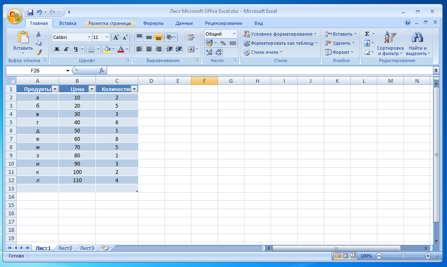This screenshot has height=267, width=447.
Task: Click Удалить cells button
Action: pyautogui.click(x=340, y=43)
